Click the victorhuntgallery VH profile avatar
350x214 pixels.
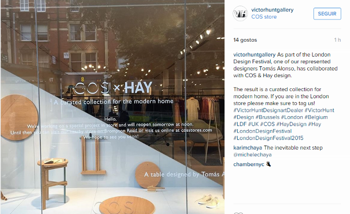click(x=240, y=13)
